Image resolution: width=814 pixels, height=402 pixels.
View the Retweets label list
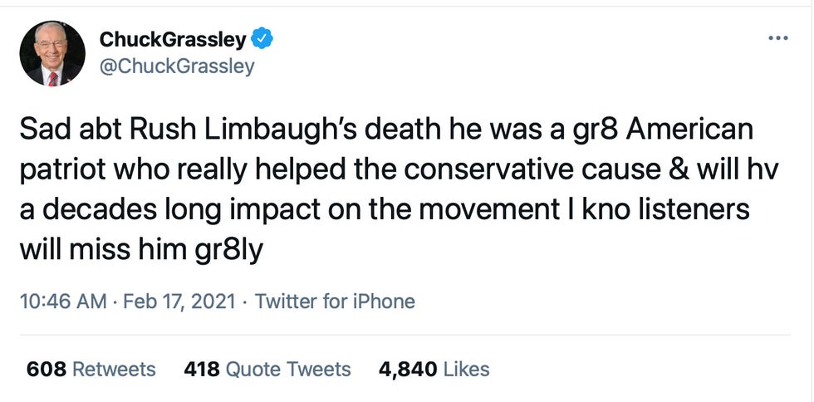(x=115, y=369)
